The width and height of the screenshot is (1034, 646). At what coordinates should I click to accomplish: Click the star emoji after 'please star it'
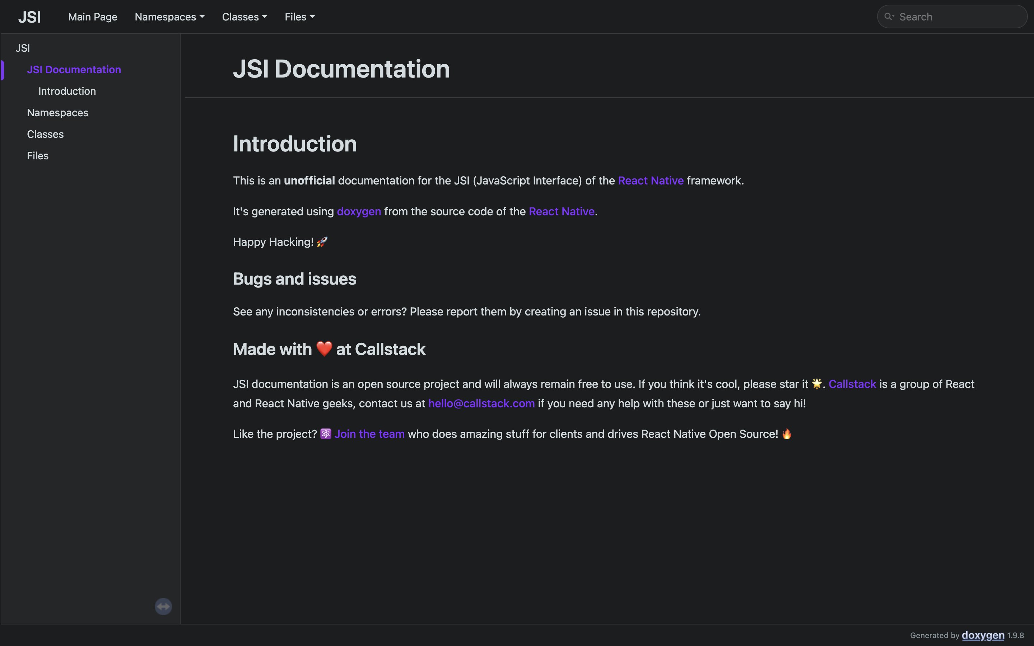[x=816, y=384]
